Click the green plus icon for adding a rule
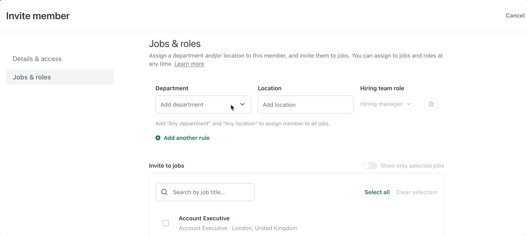This screenshot has height=236, width=527. (158, 138)
